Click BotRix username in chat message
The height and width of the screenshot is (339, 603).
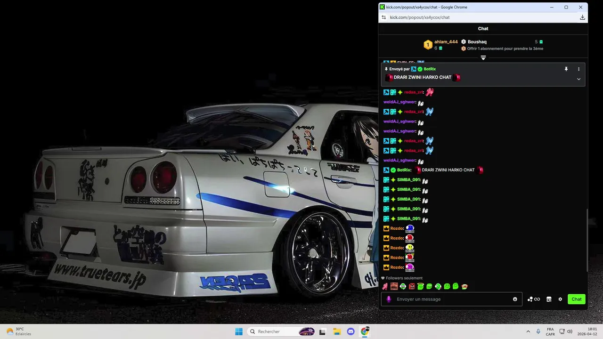coord(404,170)
